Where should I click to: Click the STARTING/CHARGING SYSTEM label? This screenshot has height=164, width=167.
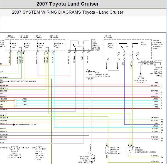23,81
